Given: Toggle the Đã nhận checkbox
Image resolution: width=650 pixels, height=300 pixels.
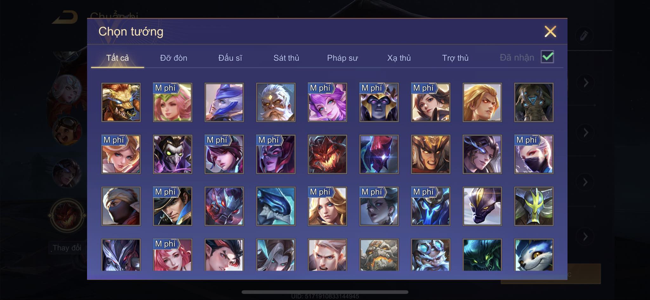Looking at the screenshot, I should 547,57.
